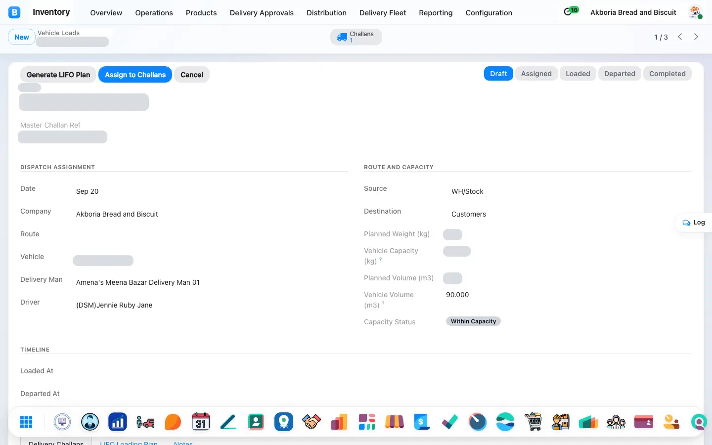Click the user avatar in top bar
This screenshot has height=445, width=712.
pyautogui.click(x=695, y=12)
